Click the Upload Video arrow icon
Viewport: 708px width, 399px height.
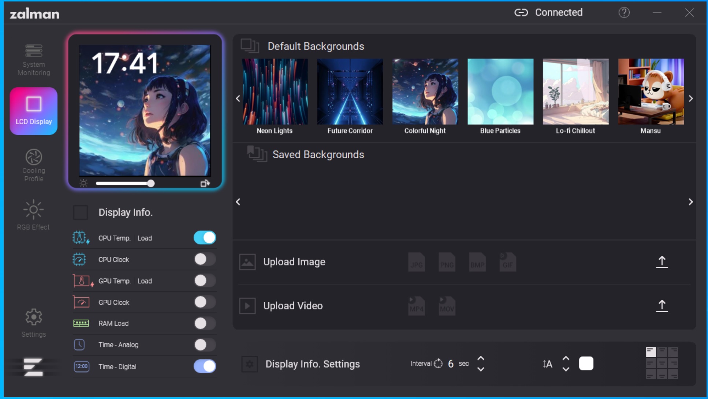pyautogui.click(x=662, y=306)
